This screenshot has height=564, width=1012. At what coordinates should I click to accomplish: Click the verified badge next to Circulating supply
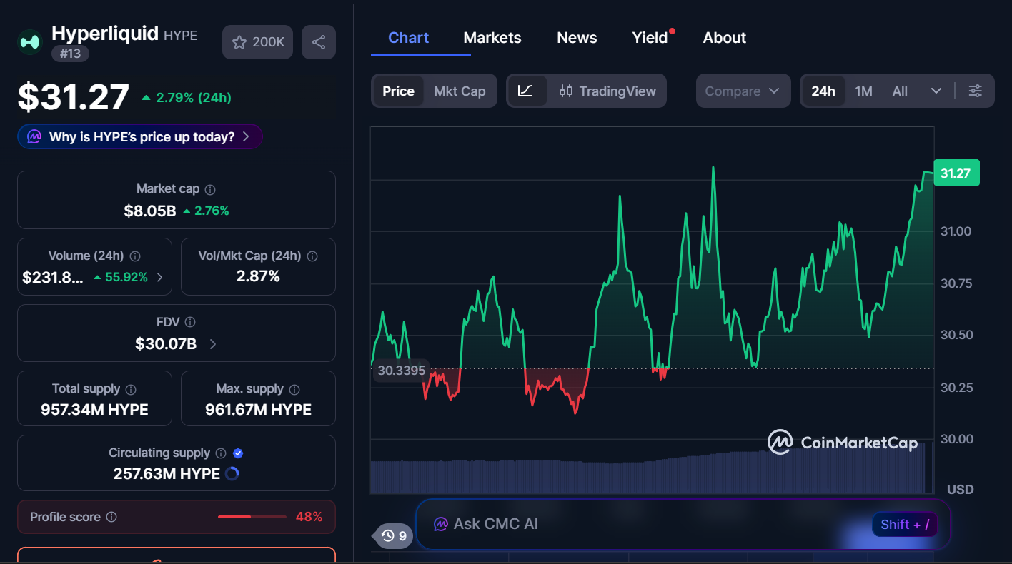237,453
